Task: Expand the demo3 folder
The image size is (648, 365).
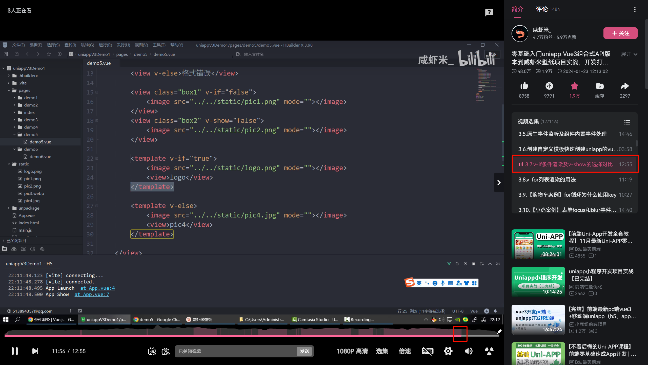Action: pos(14,120)
